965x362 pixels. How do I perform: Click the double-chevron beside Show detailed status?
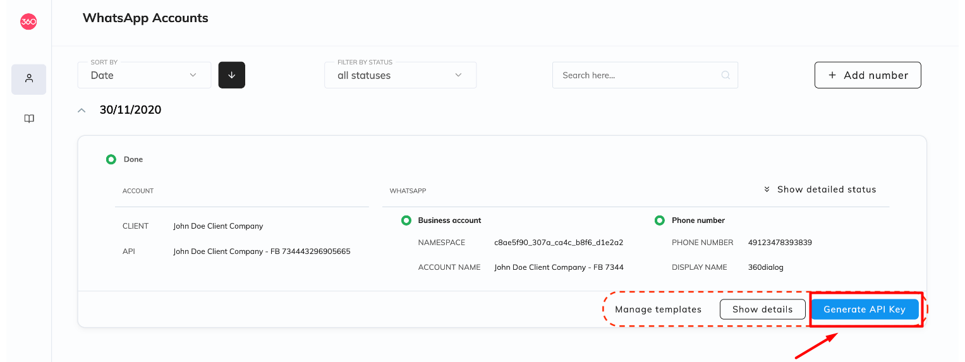tap(767, 190)
